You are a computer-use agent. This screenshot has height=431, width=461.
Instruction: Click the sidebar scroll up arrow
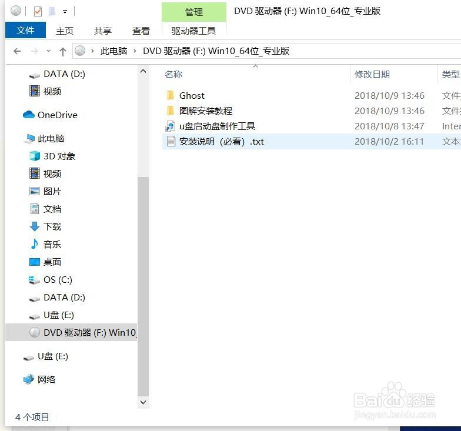click(143, 71)
